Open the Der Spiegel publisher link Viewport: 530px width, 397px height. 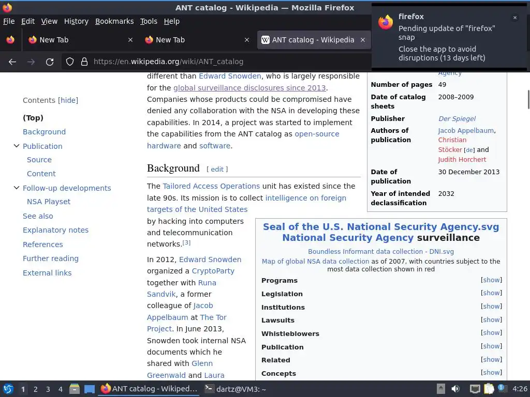pyautogui.click(x=457, y=118)
